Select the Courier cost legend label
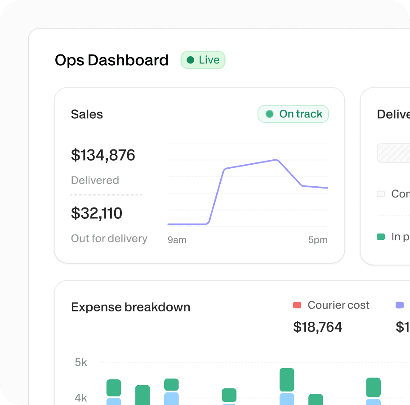410x405 pixels. [339, 305]
